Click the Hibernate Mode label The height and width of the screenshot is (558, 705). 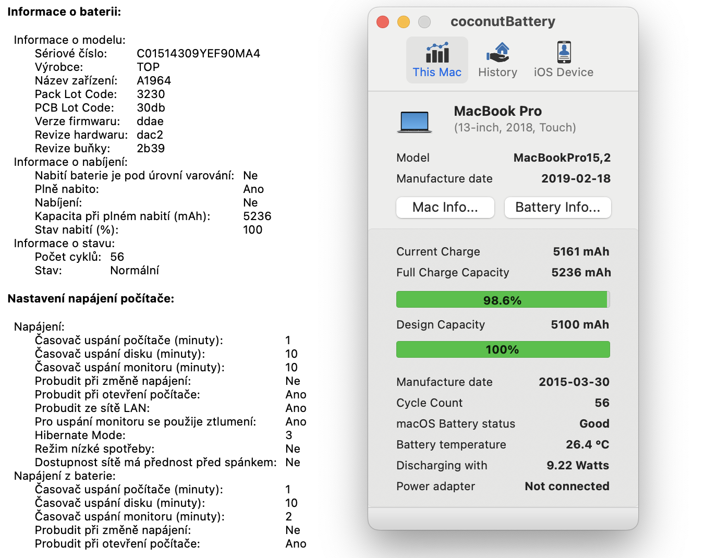pyautogui.click(x=80, y=435)
